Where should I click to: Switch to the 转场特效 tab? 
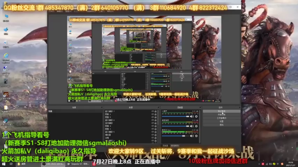coord(175,146)
